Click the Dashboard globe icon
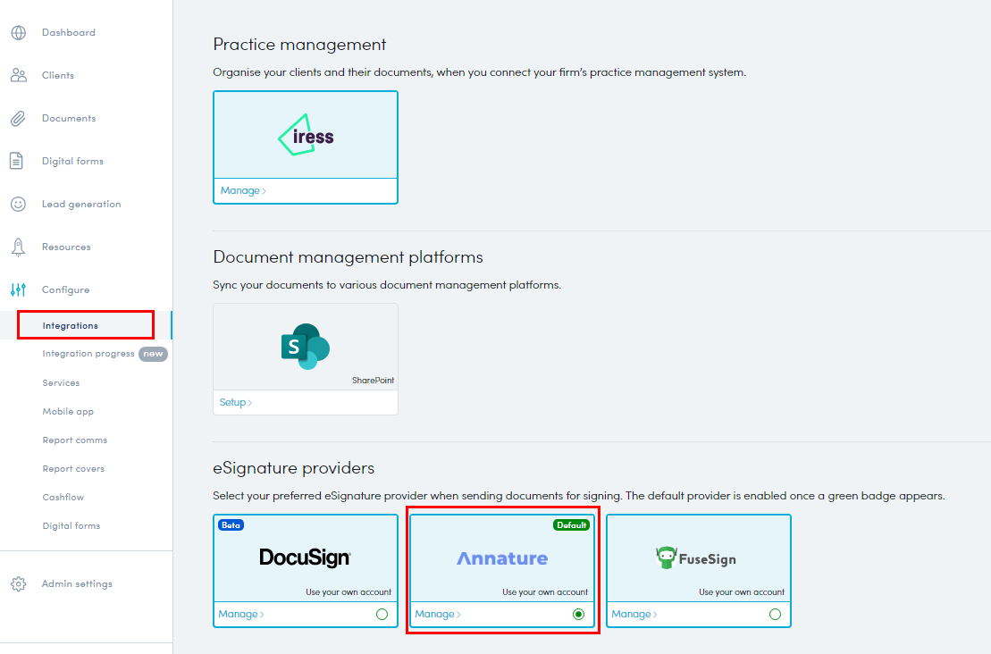The image size is (991, 654). pyautogui.click(x=18, y=33)
